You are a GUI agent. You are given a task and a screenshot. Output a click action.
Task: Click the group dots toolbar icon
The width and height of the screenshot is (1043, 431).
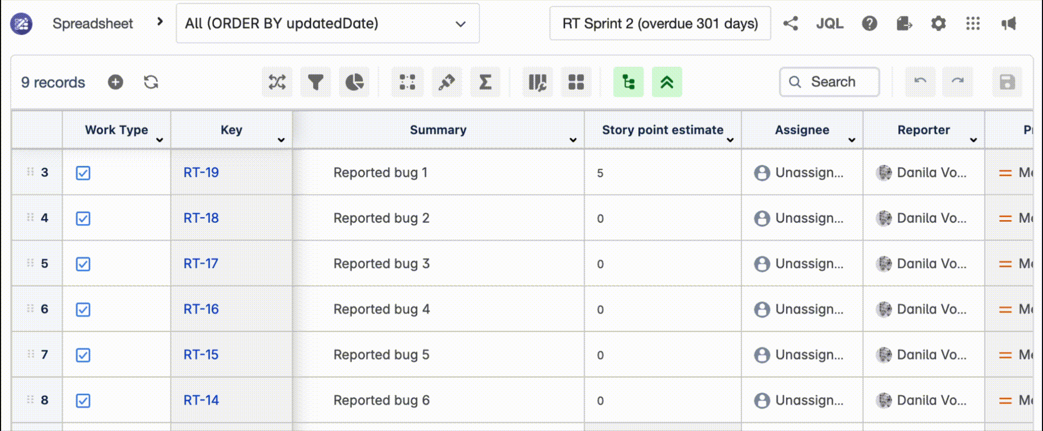click(407, 82)
